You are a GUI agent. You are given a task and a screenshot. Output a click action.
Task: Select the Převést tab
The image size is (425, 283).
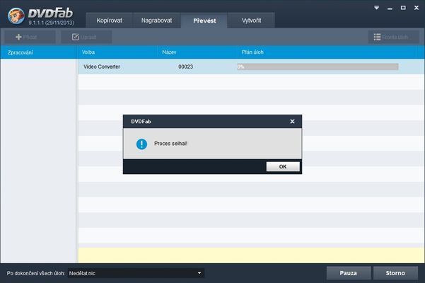point(204,21)
